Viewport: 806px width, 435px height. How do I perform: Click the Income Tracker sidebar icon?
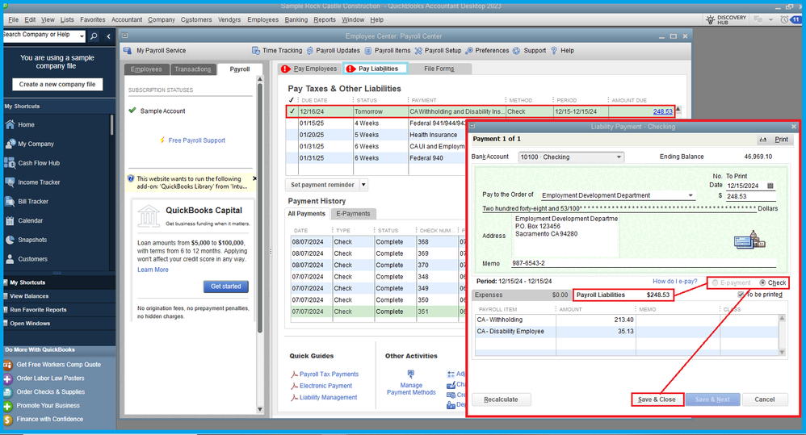point(10,182)
